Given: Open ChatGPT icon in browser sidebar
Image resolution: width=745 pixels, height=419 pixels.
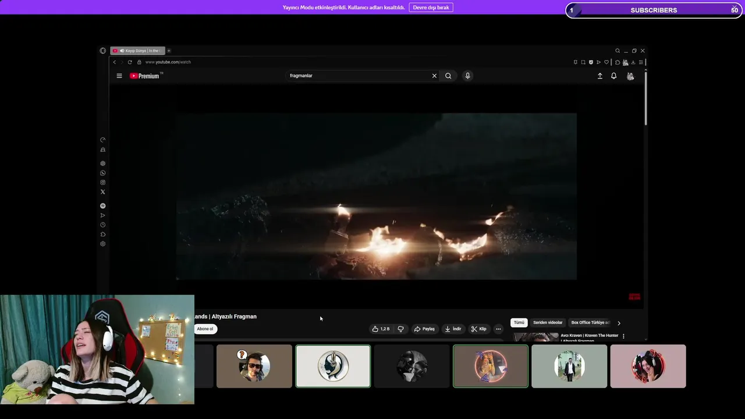Looking at the screenshot, I should 103,164.
